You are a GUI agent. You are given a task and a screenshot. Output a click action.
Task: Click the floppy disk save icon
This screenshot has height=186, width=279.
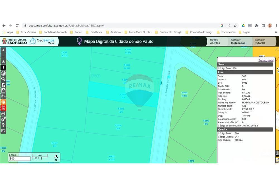[3, 91]
